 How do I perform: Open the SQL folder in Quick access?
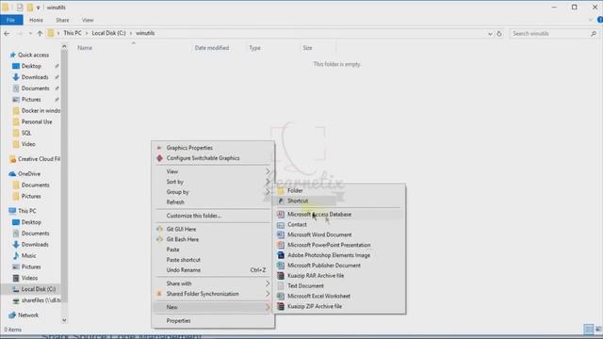click(x=26, y=133)
